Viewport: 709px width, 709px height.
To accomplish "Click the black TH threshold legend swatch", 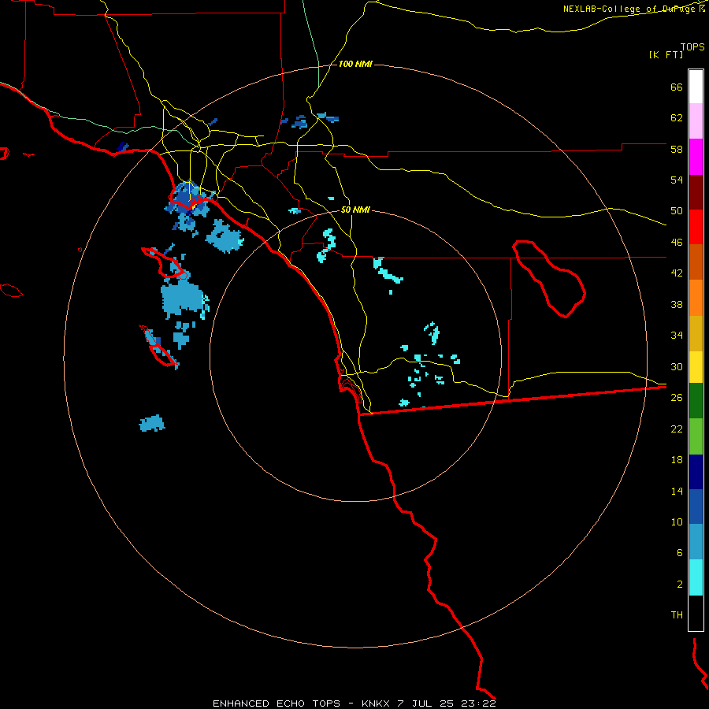I will pos(696,613).
